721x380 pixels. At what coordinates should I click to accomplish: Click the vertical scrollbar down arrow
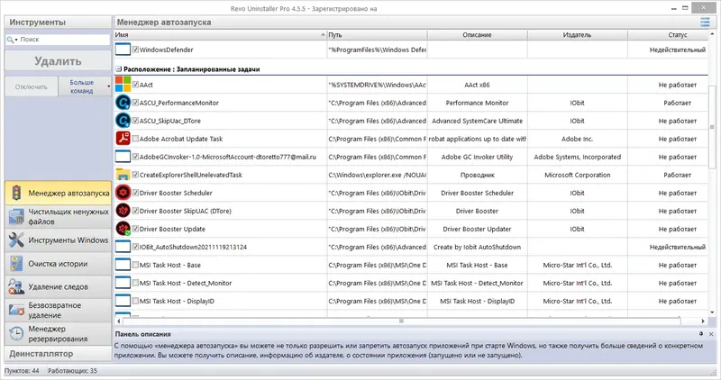pyautogui.click(x=712, y=312)
